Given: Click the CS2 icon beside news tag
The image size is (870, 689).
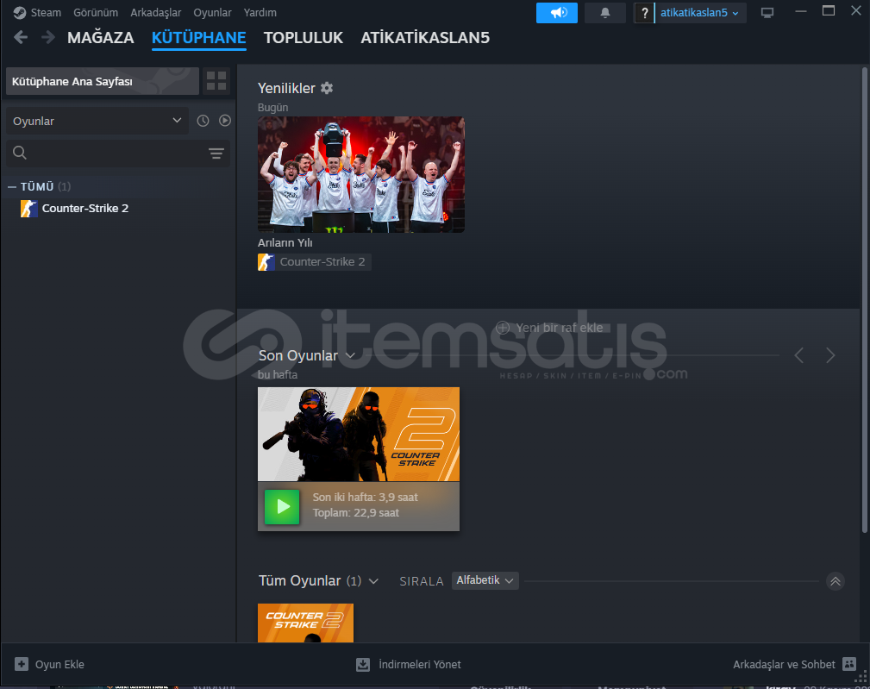Looking at the screenshot, I should (266, 262).
